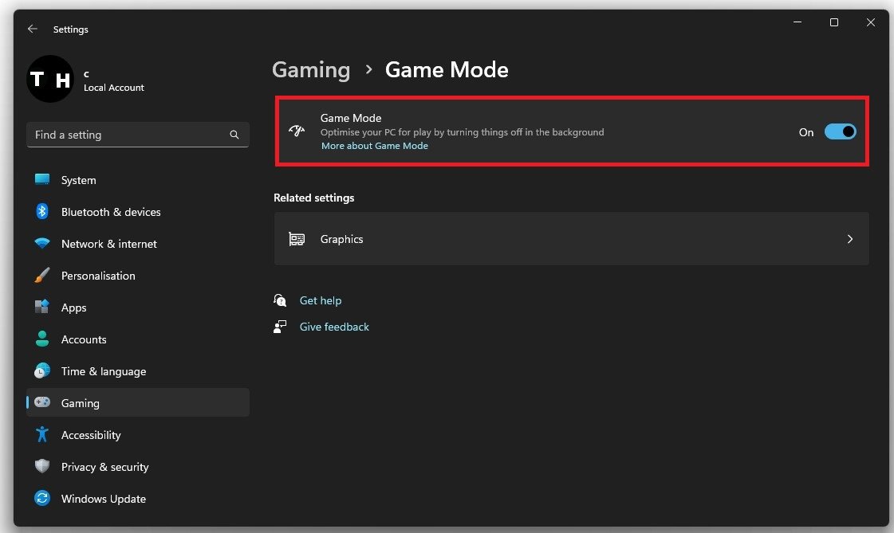Go back using the back arrow
This screenshot has width=894, height=533.
33,29
